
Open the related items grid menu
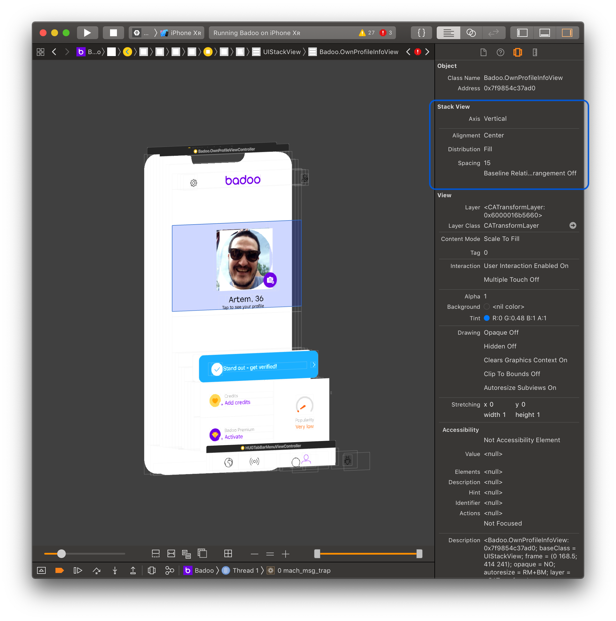point(41,52)
